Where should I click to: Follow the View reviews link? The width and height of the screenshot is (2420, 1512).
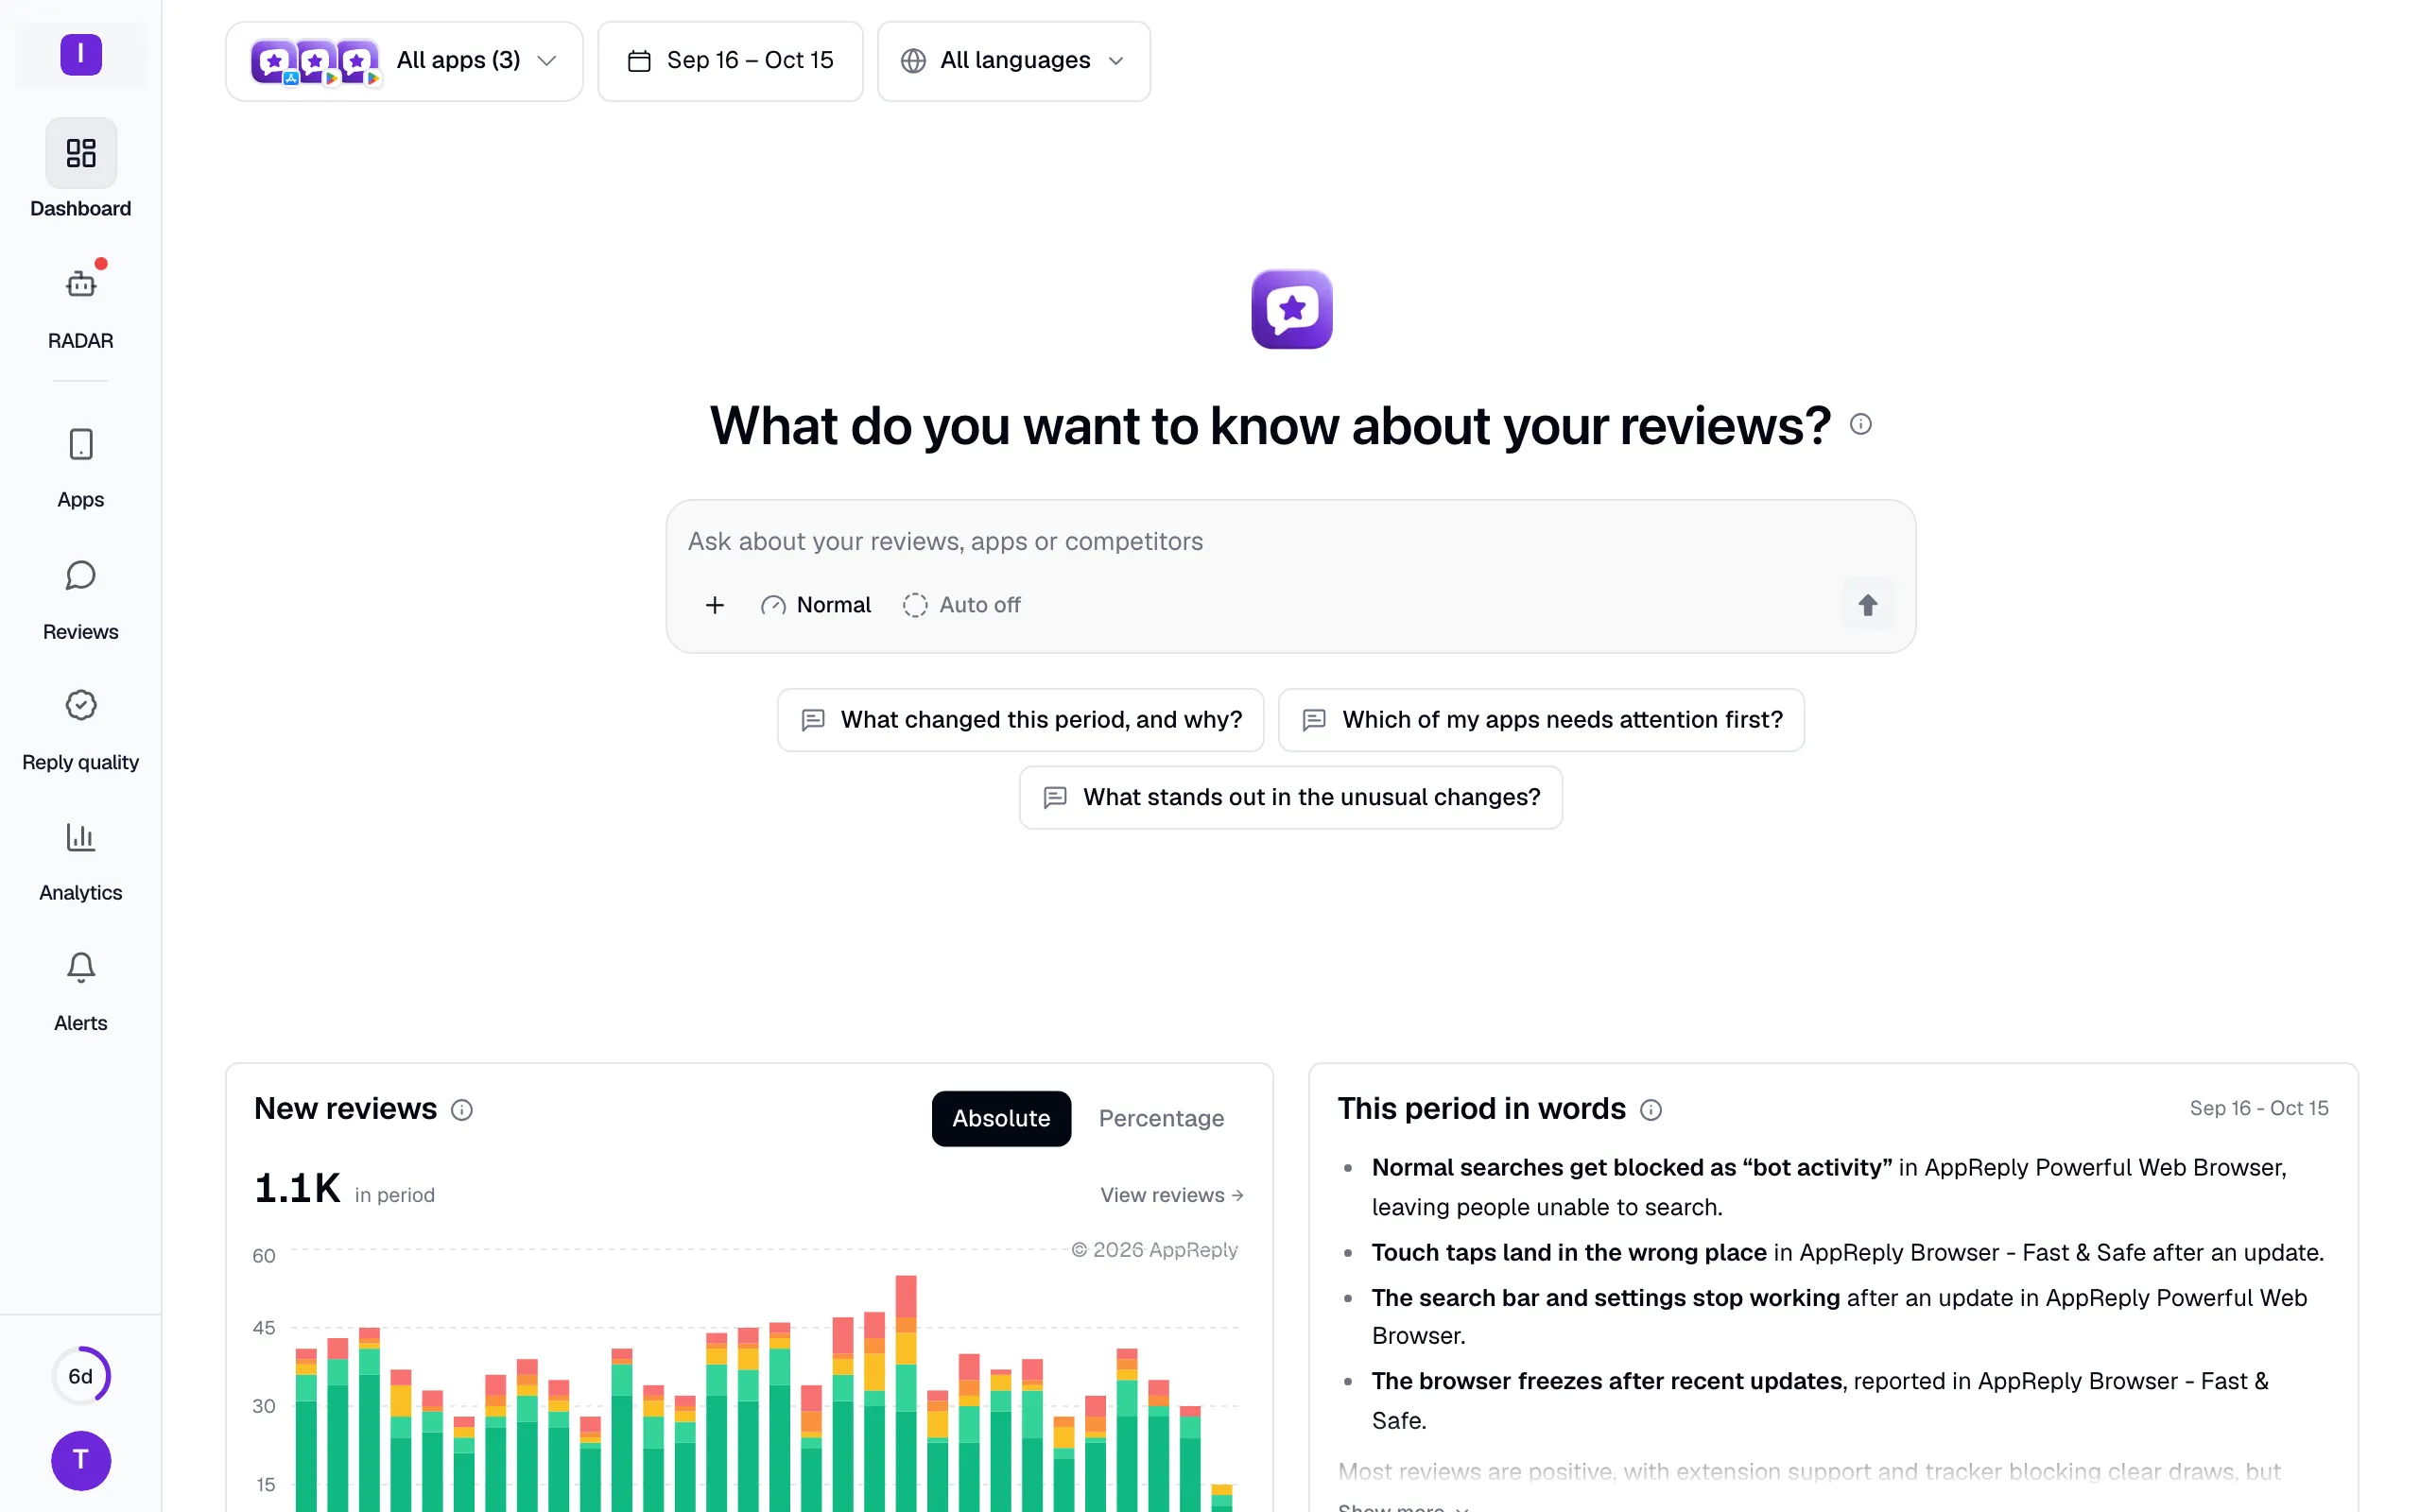tap(1172, 1195)
